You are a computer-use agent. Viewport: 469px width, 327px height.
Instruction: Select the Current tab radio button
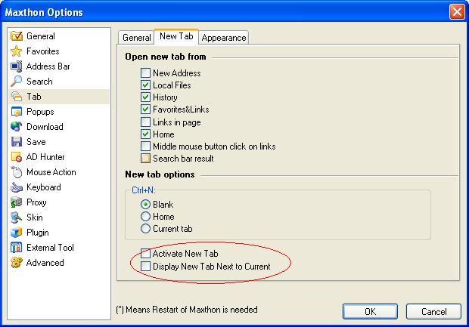[x=145, y=229]
